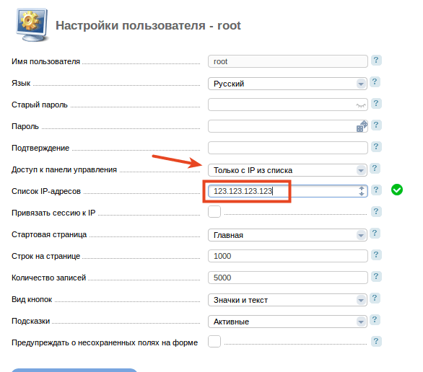Open Стартовая страница dropdown showing Главная

[287, 235]
